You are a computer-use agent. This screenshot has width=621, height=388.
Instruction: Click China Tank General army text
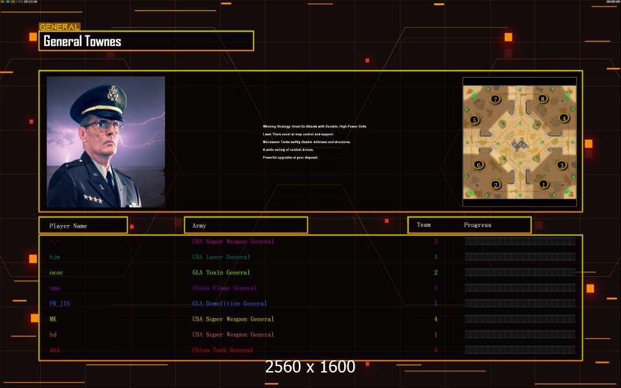[x=223, y=350]
